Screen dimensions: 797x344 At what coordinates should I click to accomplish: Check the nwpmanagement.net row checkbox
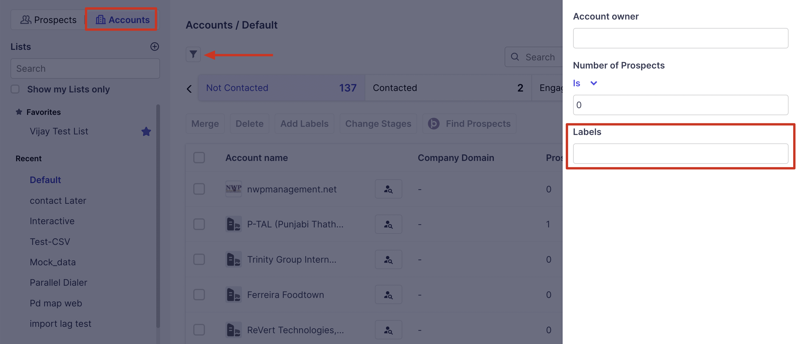click(x=199, y=189)
